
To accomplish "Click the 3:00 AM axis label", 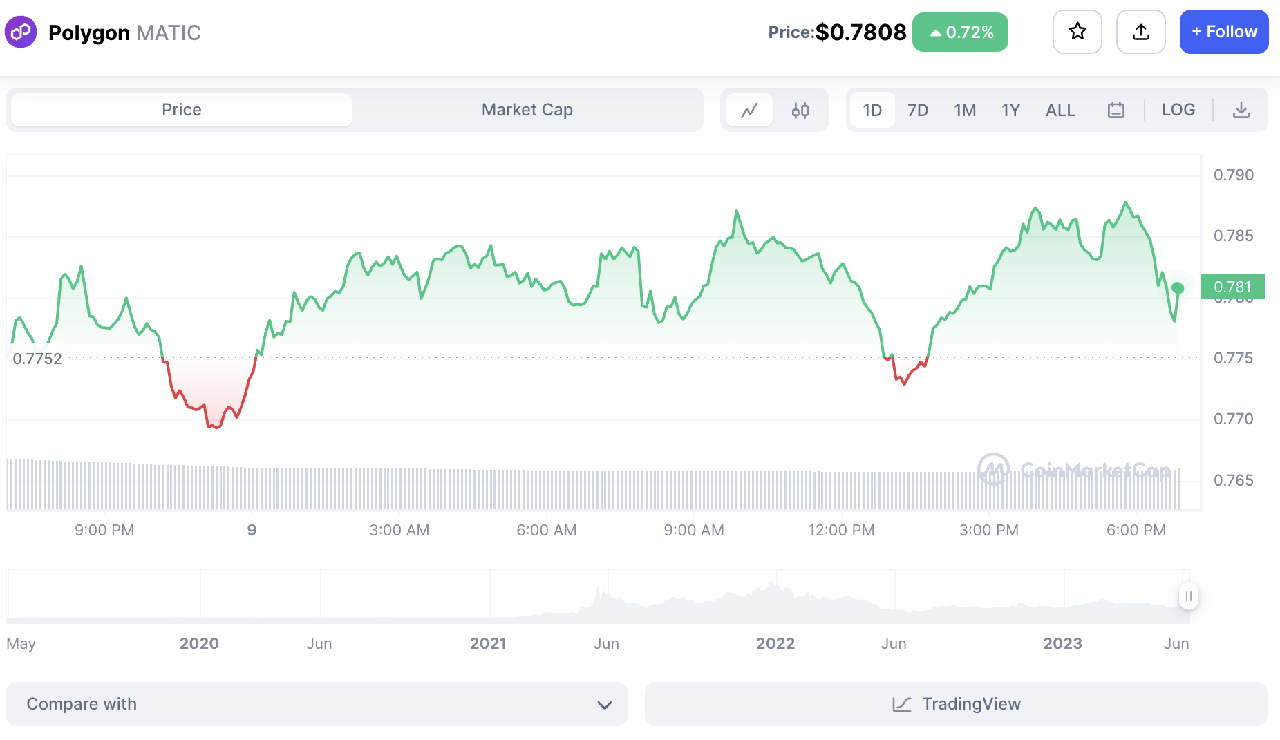I will [x=399, y=530].
